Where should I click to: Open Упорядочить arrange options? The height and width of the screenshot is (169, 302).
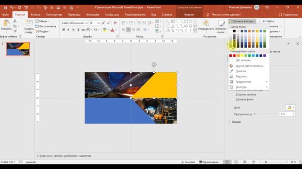coord(206,26)
